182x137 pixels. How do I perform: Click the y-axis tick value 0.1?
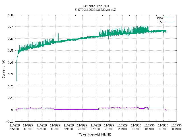click(x=10, y=98)
